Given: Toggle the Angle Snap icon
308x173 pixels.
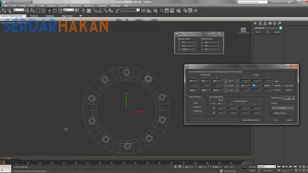Looking at the screenshot, I should [100, 11].
